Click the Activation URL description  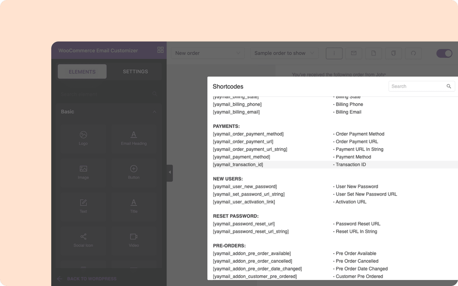point(350,202)
